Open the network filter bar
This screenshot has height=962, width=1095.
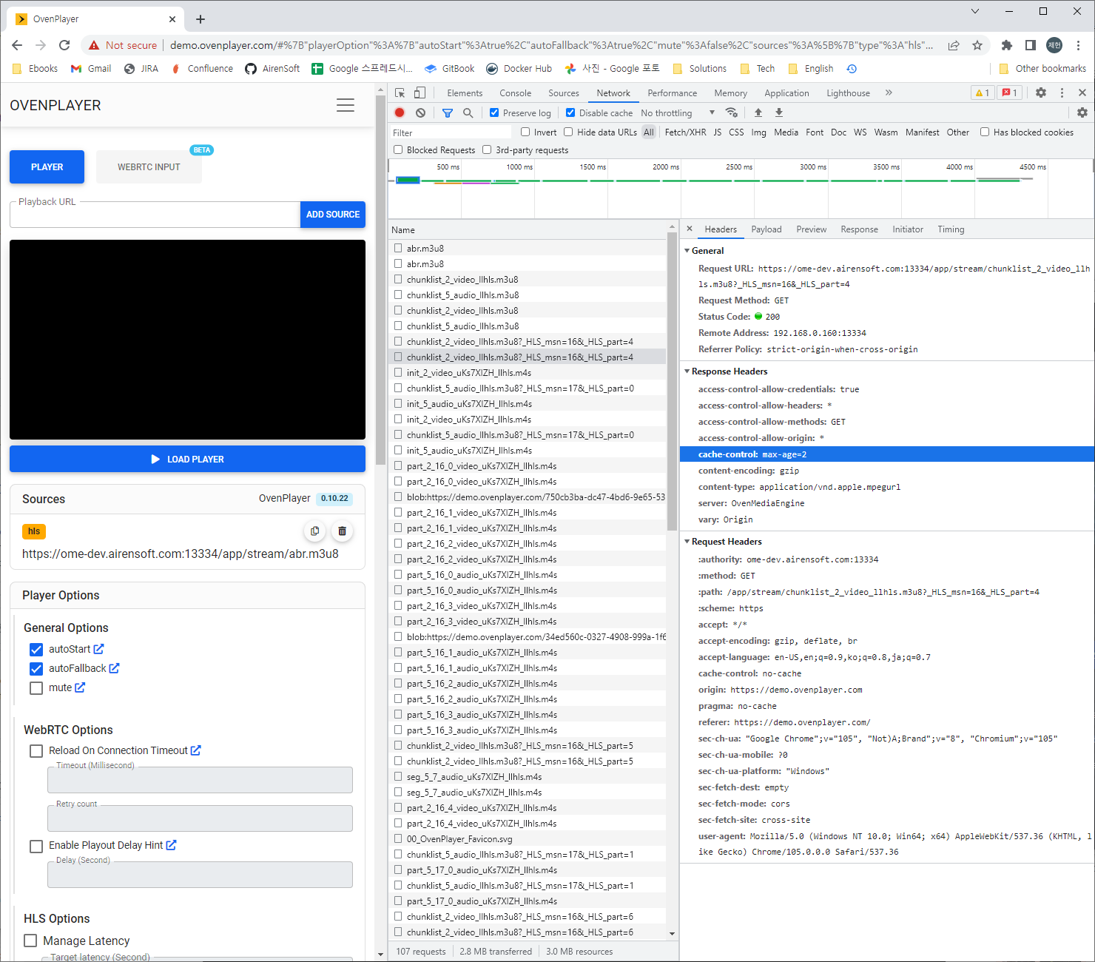[x=447, y=112]
